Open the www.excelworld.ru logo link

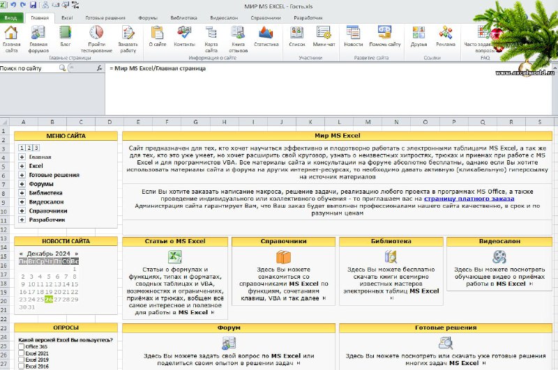[525, 72]
